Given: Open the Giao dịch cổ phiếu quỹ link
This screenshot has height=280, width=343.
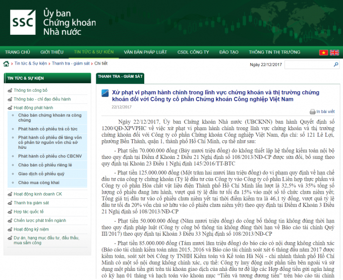Looking at the screenshot, I should pos(41,173).
